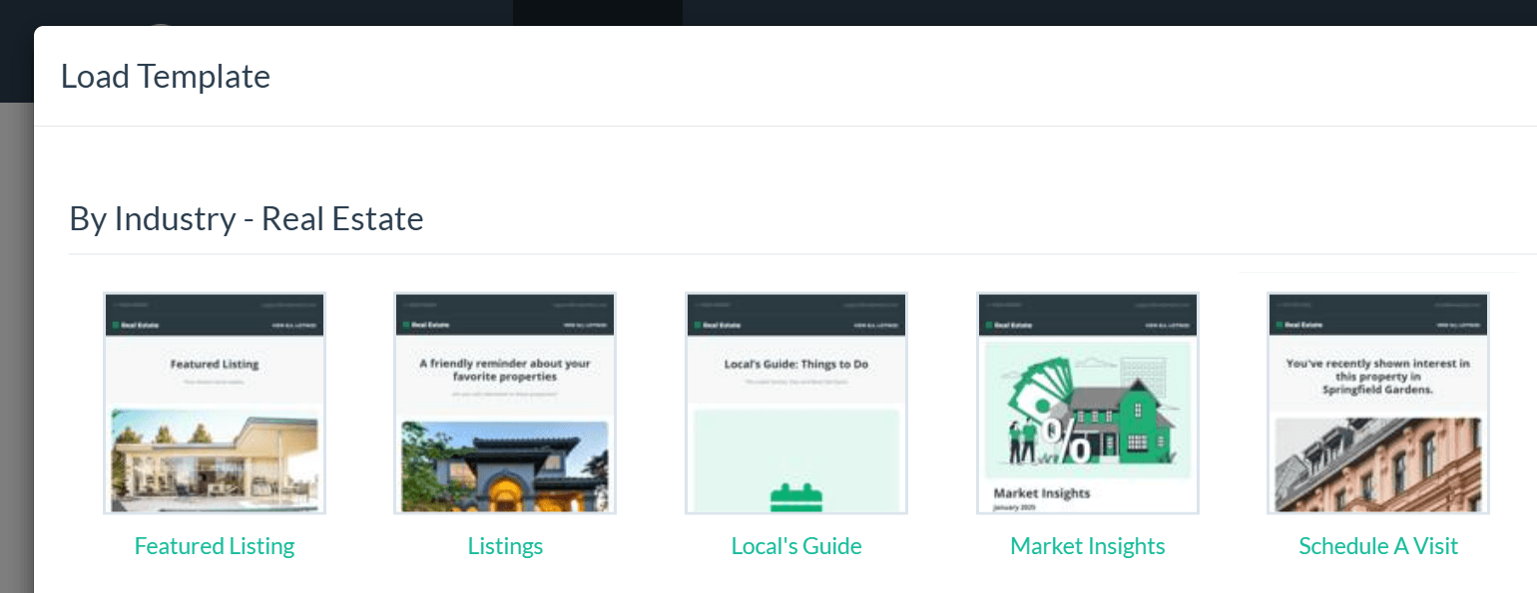The width and height of the screenshot is (1537, 593).
Task: Open the Featured Listing template
Action: coord(214,545)
